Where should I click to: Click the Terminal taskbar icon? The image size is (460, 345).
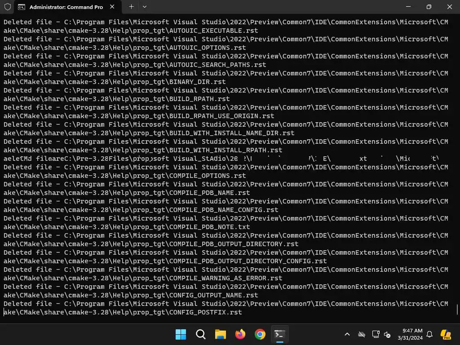[x=280, y=334]
